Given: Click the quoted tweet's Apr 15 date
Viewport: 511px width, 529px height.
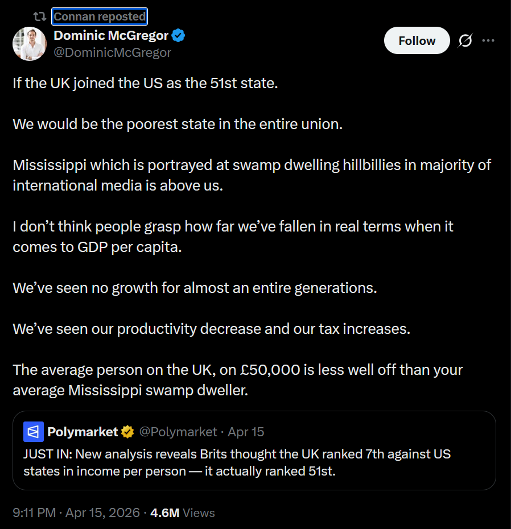Looking at the screenshot, I should [246, 432].
